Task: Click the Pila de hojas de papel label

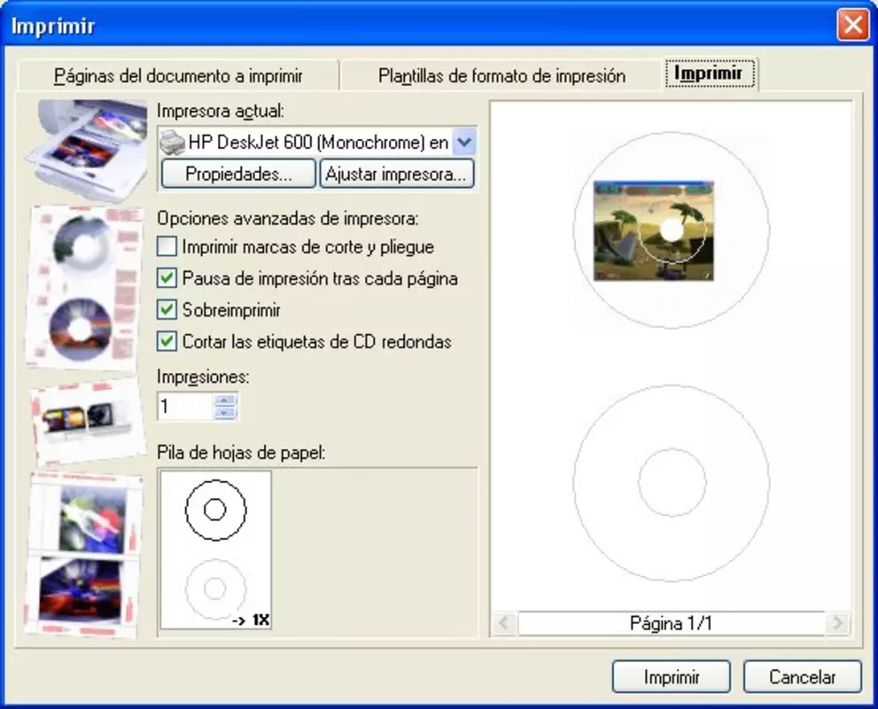Action: pyautogui.click(x=241, y=451)
